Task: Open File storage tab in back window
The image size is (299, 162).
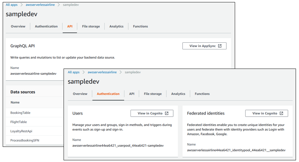Action: pos(91,27)
